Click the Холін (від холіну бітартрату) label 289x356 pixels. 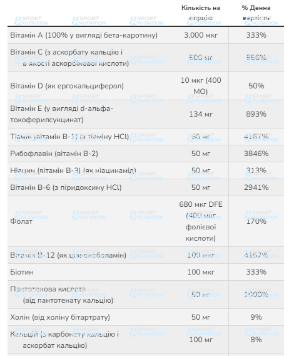pos(60,317)
